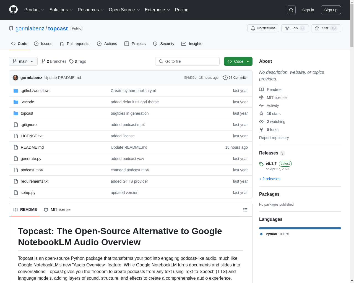
Task: Click the requirements.txt file icon
Action: click(x=16, y=181)
